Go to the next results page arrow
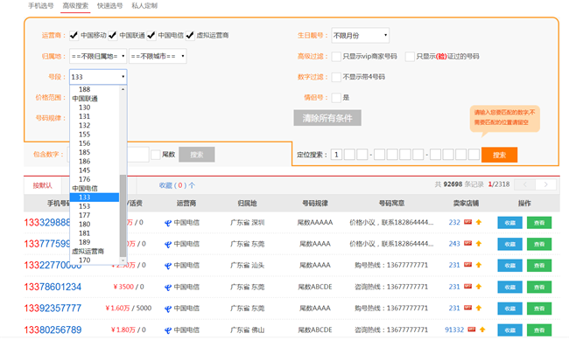Screen dimensions: 569x340 pos(545,184)
